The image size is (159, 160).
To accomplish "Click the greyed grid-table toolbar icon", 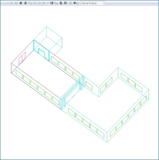I will pyautogui.click(x=39, y=3).
